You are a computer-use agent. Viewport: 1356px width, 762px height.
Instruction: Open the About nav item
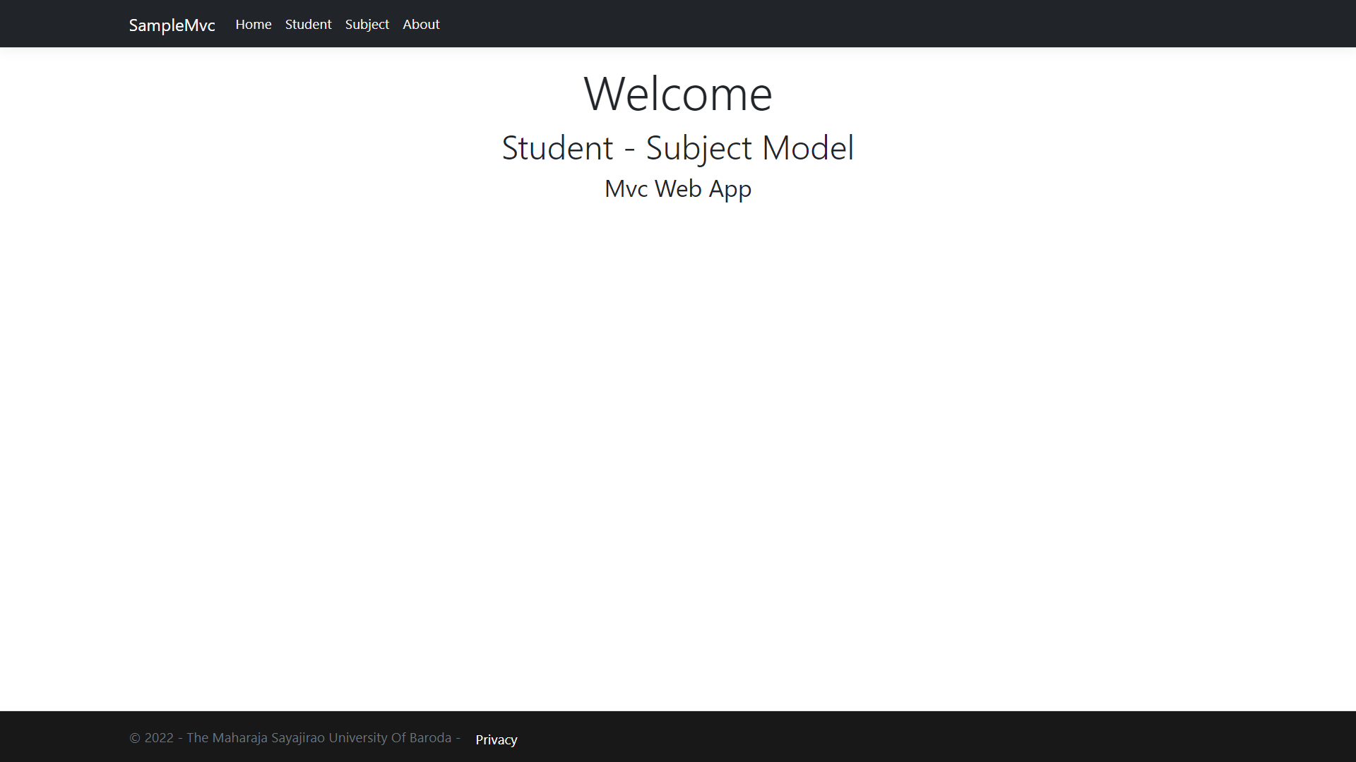(x=421, y=24)
